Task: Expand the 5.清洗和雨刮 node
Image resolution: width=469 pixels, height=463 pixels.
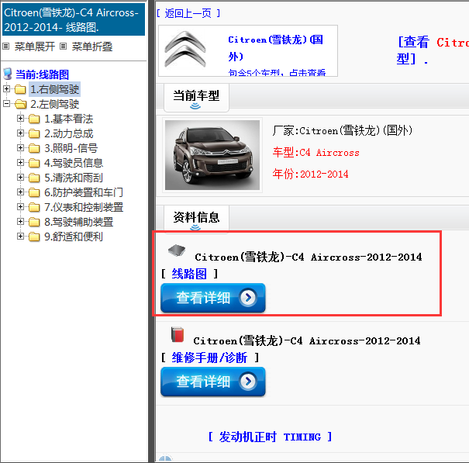Action: pos(20,177)
